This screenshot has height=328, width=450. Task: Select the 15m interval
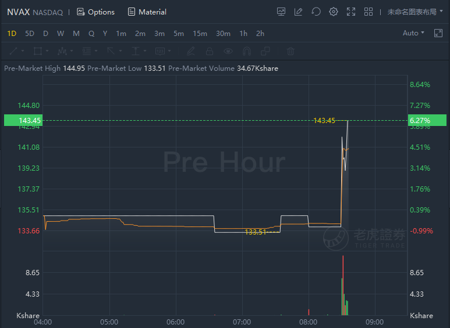pos(200,34)
